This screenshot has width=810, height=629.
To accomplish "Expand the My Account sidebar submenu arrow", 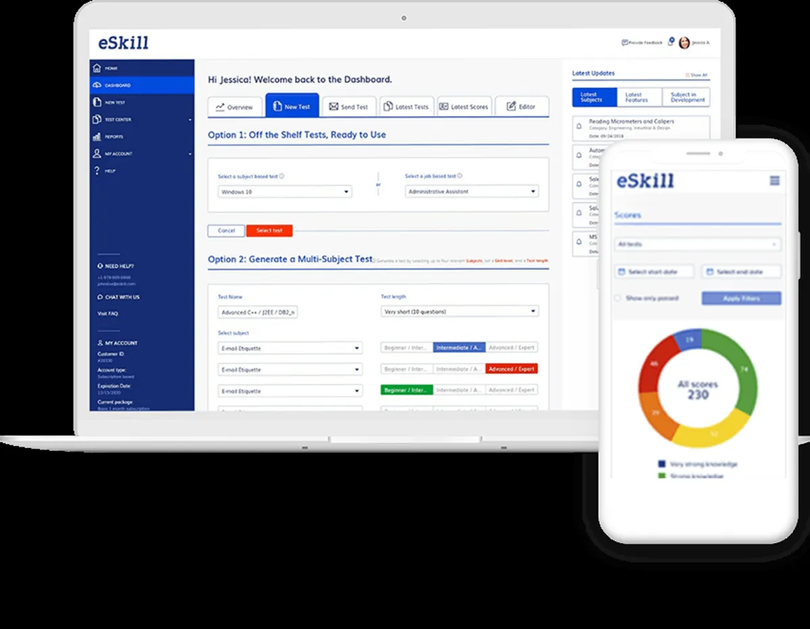I will click(x=190, y=154).
